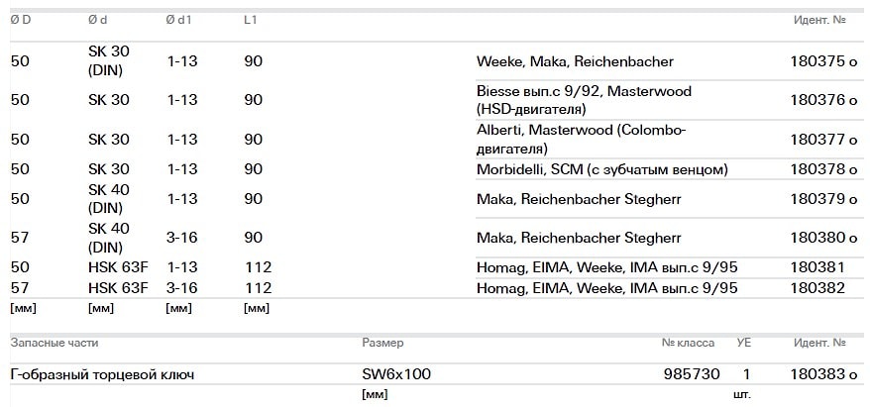Click ident number 180375
Viewport: 870px width, 407px height.
pyautogui.click(x=816, y=61)
